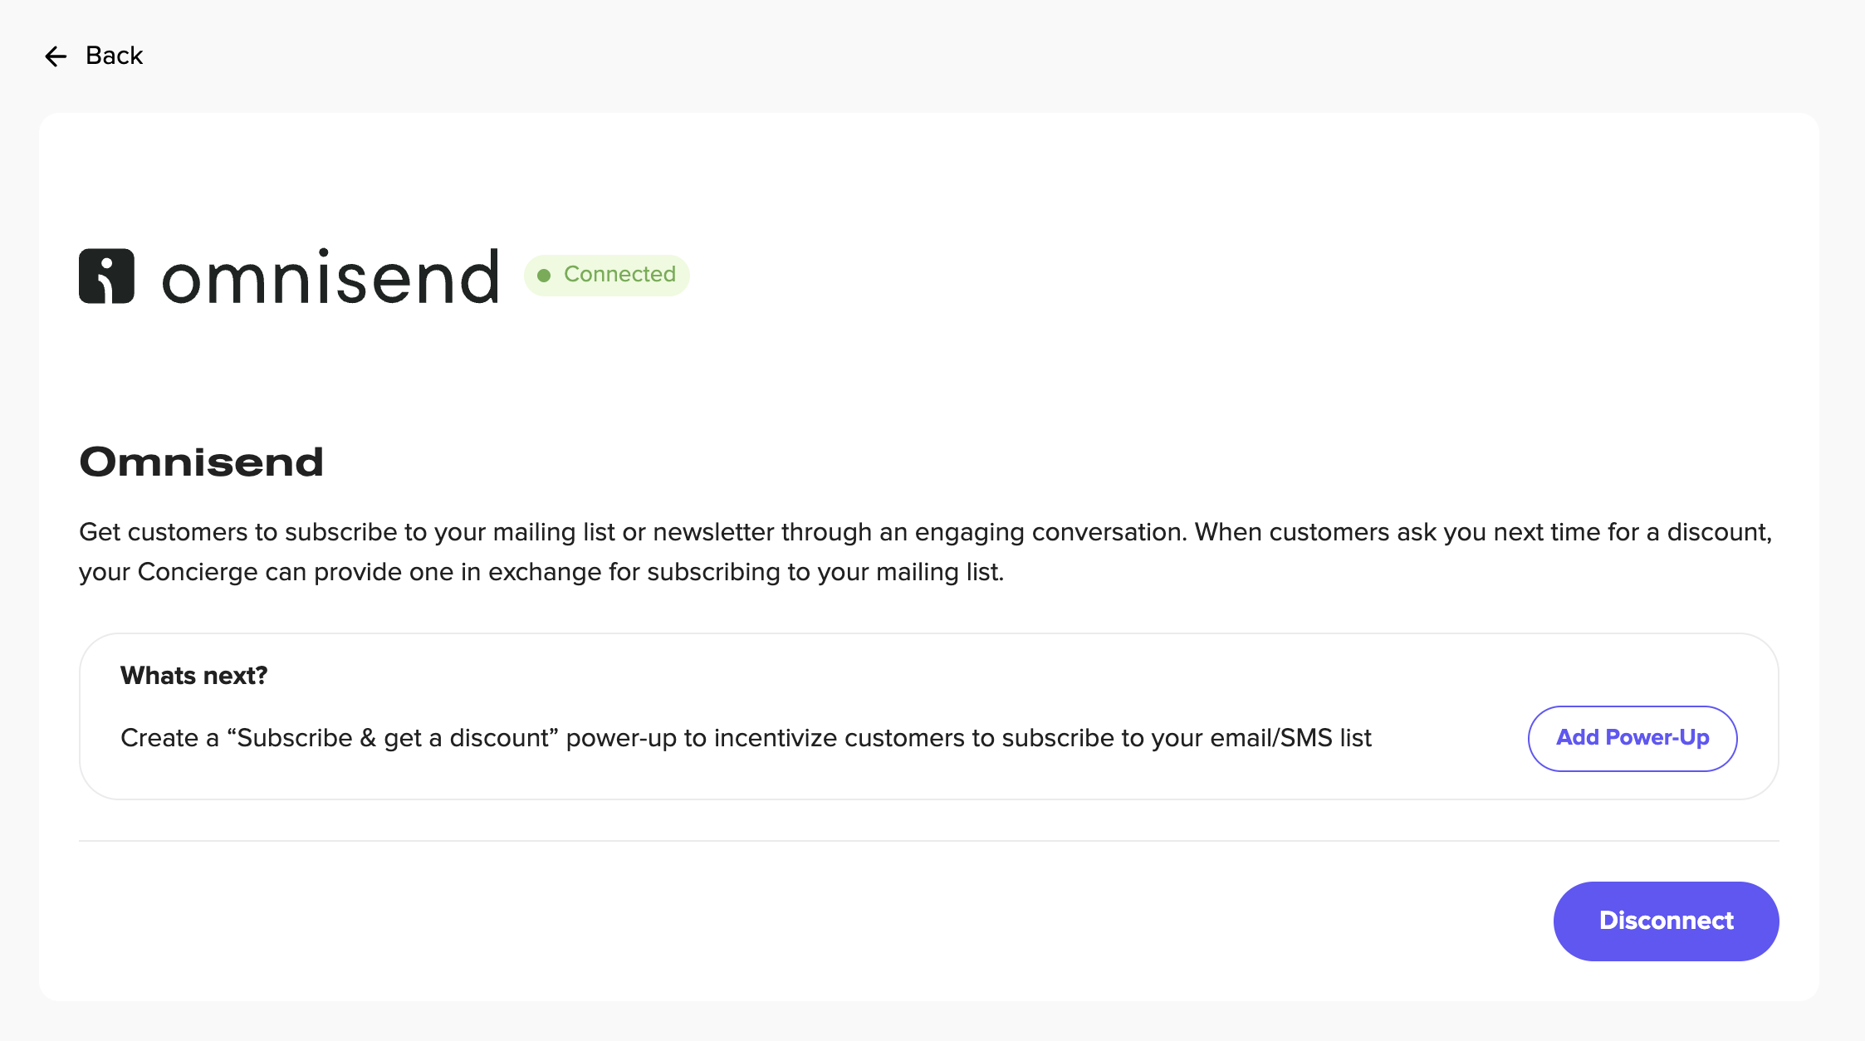Click the "Connected" status label
Viewport: 1865px width, 1041px height.
(619, 275)
